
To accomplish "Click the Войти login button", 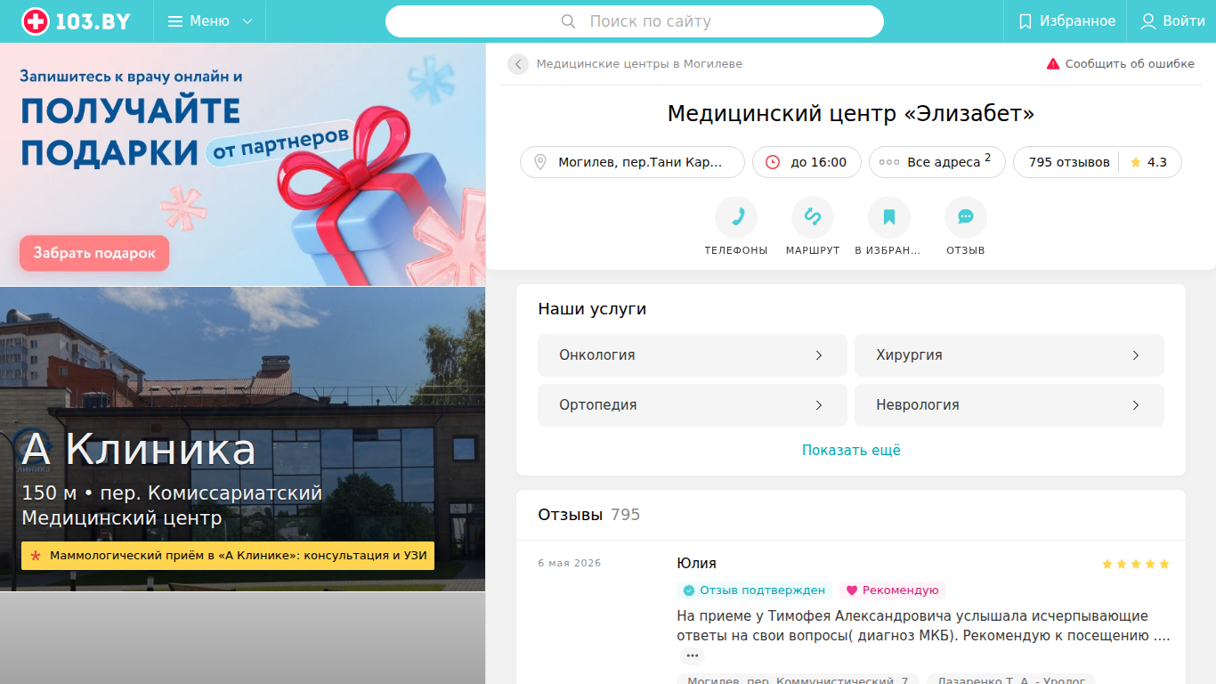I will (x=1172, y=21).
